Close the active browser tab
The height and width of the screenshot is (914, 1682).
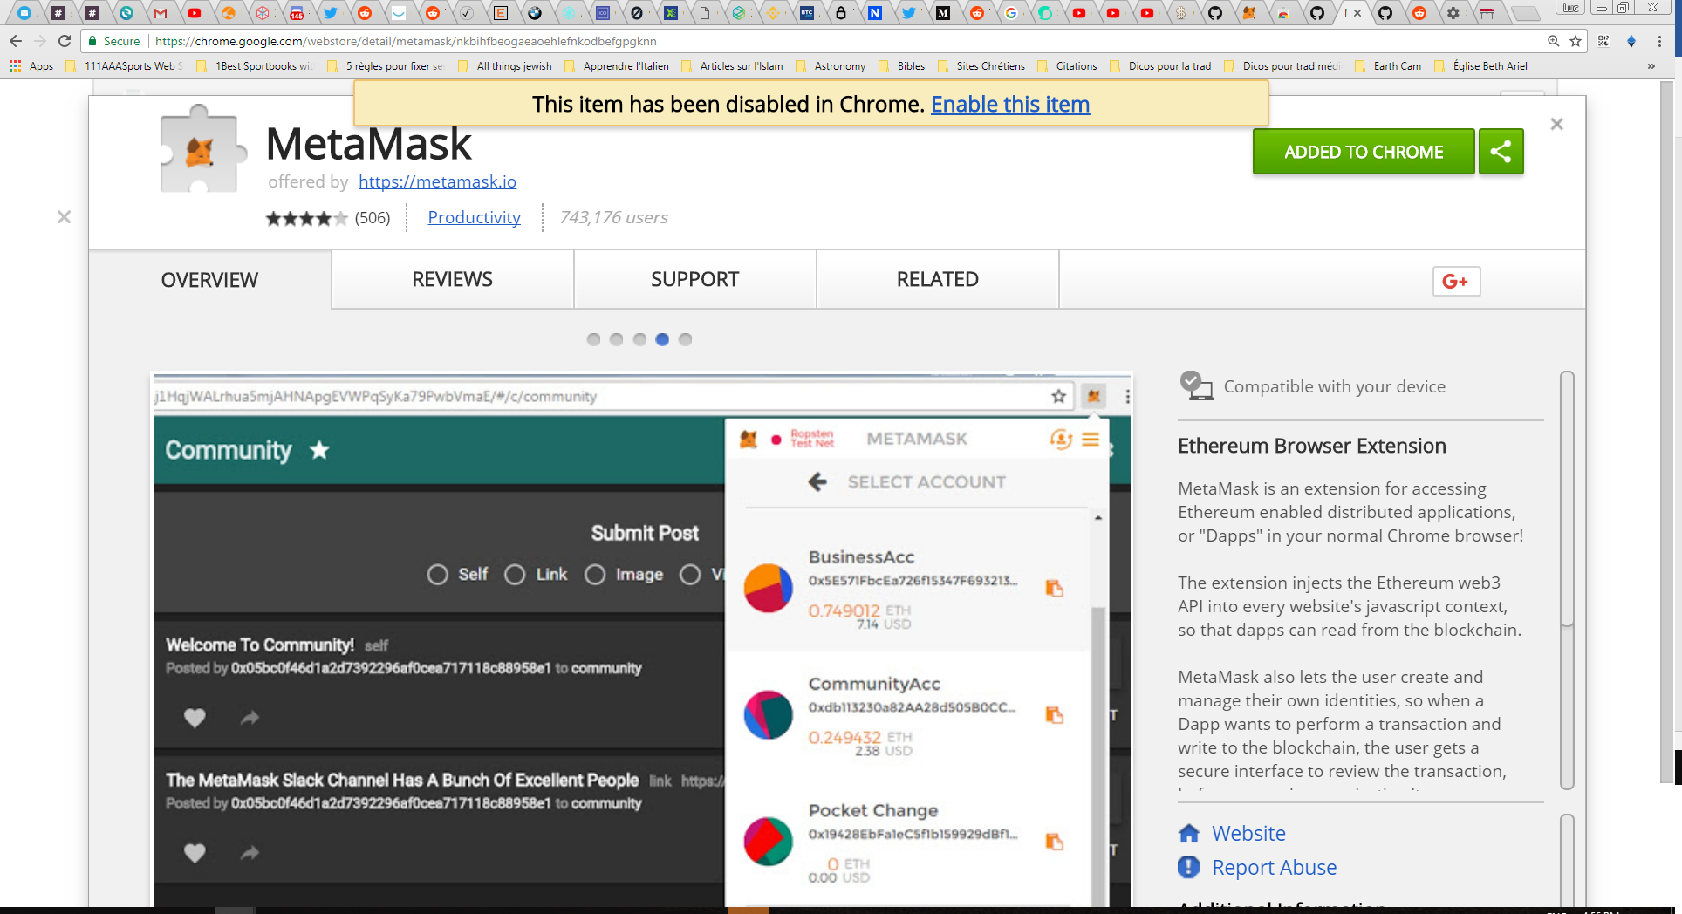pos(1357,13)
